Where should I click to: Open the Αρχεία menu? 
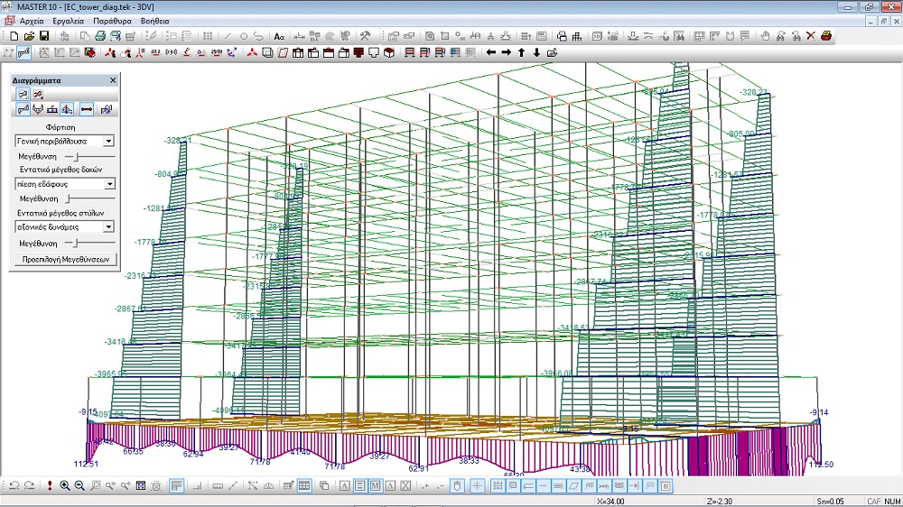(33, 20)
